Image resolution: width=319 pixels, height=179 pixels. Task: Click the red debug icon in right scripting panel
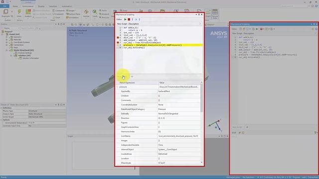(x=261, y=29)
